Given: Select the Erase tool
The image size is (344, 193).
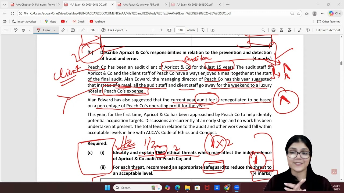Looking at the screenshot, I should point(63,30).
